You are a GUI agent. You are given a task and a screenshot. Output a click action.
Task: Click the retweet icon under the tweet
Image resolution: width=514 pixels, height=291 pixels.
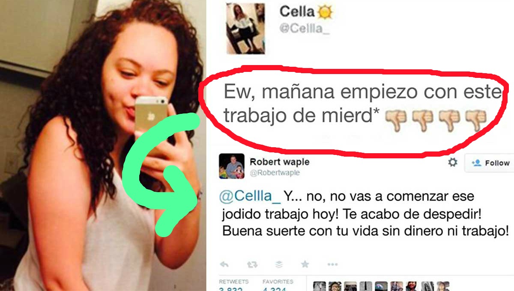252,264
